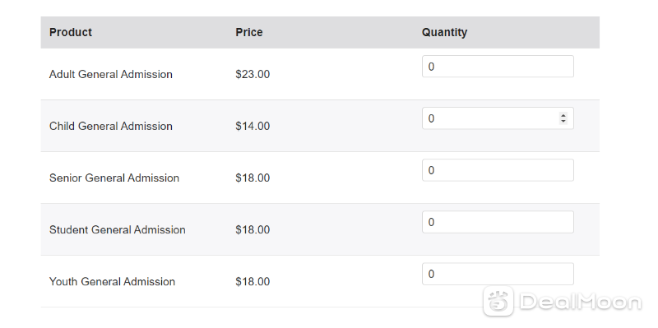Screen dimensions: 658x328
Task: Click the Student General Admission quantity field
Action: click(498, 222)
